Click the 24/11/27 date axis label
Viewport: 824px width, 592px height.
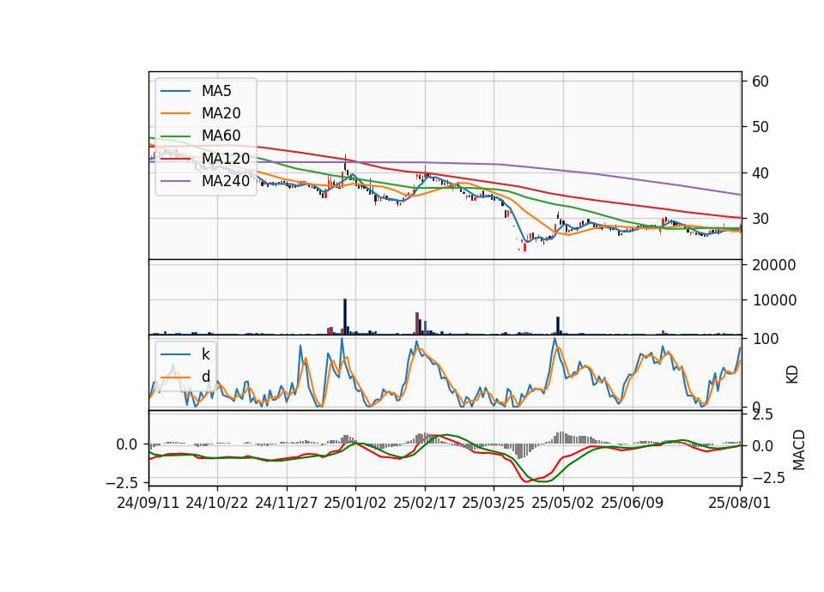coord(287,504)
